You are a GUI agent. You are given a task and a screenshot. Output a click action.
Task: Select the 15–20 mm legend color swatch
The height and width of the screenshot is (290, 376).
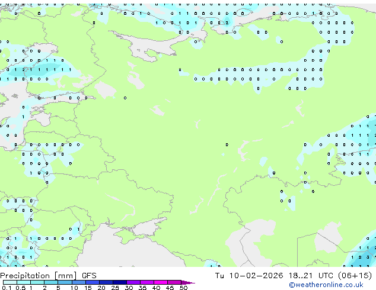click(x=93, y=282)
